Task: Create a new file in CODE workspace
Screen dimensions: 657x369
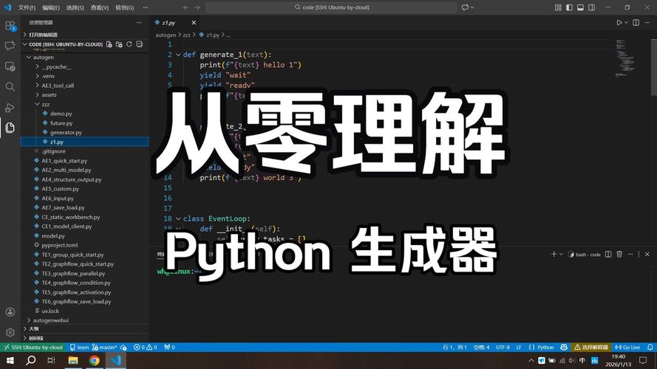Action: click(109, 44)
